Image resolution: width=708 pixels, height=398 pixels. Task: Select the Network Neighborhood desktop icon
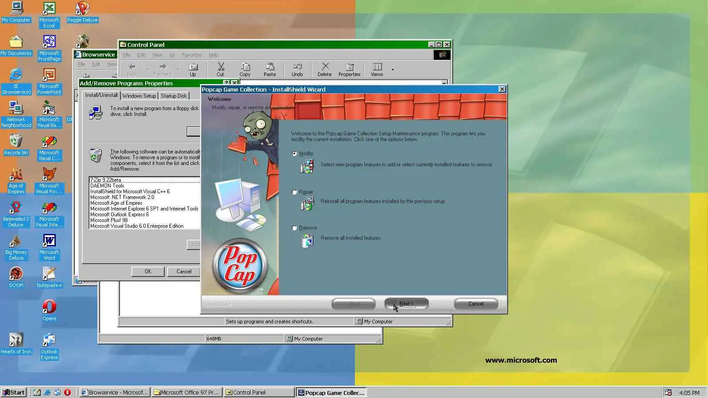point(16,114)
